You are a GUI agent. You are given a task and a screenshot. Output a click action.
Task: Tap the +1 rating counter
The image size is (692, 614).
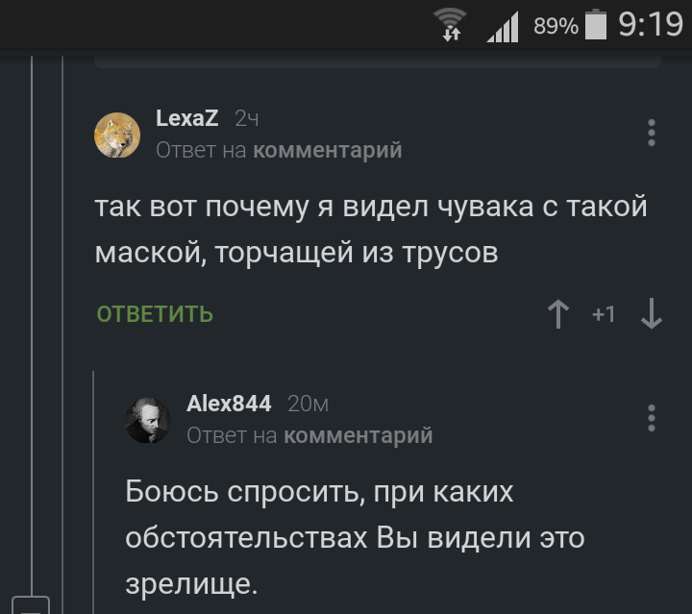[x=604, y=314]
